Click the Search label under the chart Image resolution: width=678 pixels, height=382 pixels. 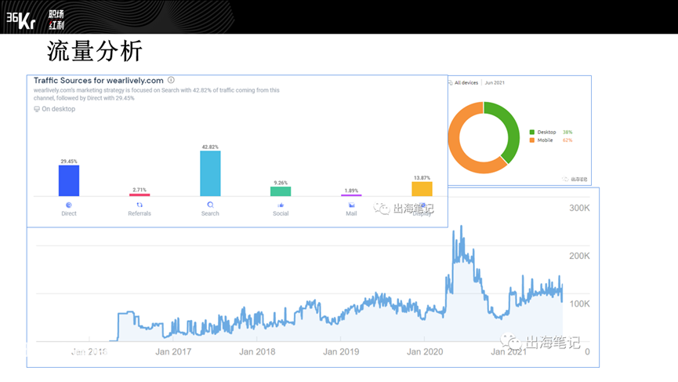tap(210, 213)
